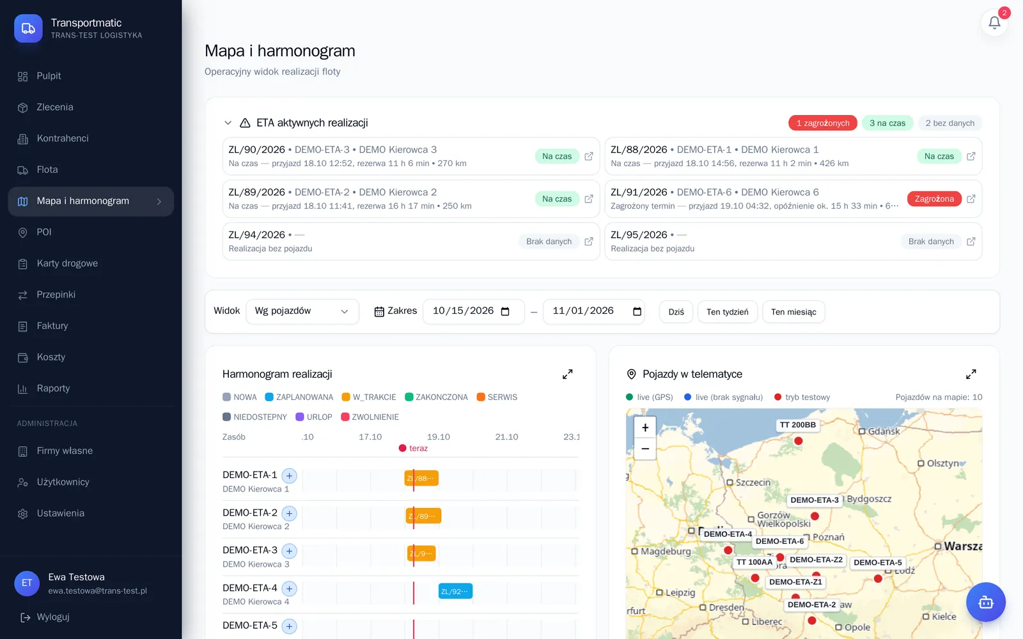Open calendar picker for start date 10/15/2026
1023x639 pixels.
pyautogui.click(x=505, y=311)
